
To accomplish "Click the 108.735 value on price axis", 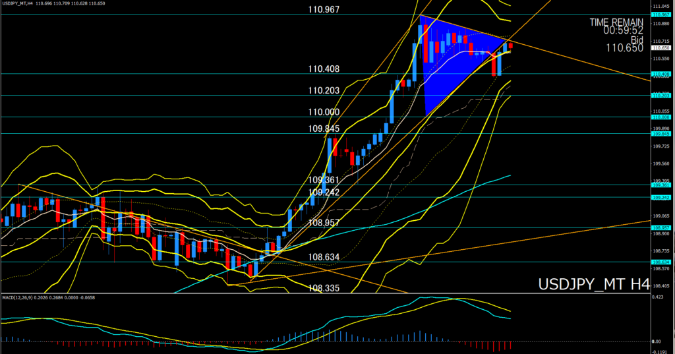I will coord(661,251).
